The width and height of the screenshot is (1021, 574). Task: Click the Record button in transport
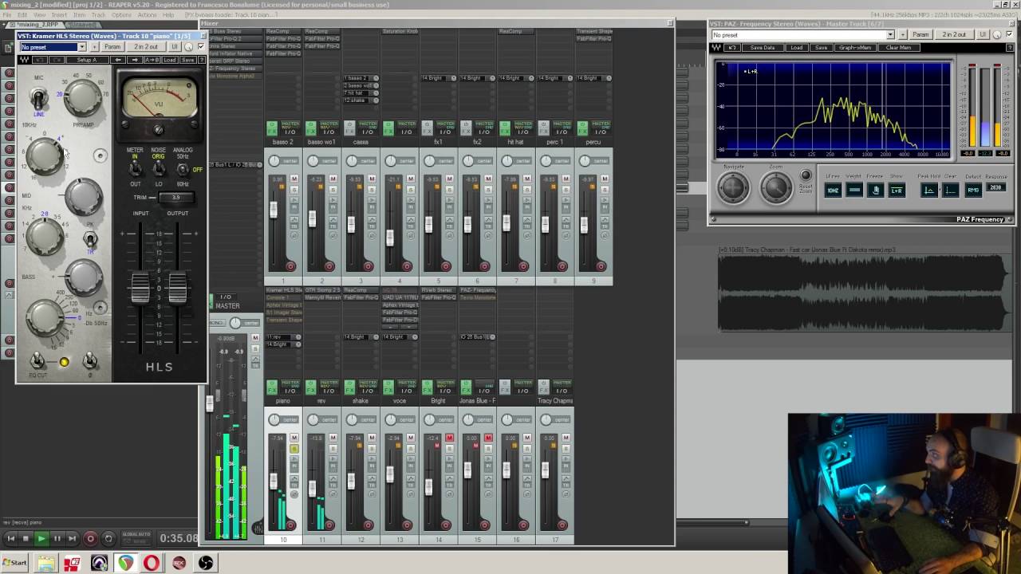90,539
